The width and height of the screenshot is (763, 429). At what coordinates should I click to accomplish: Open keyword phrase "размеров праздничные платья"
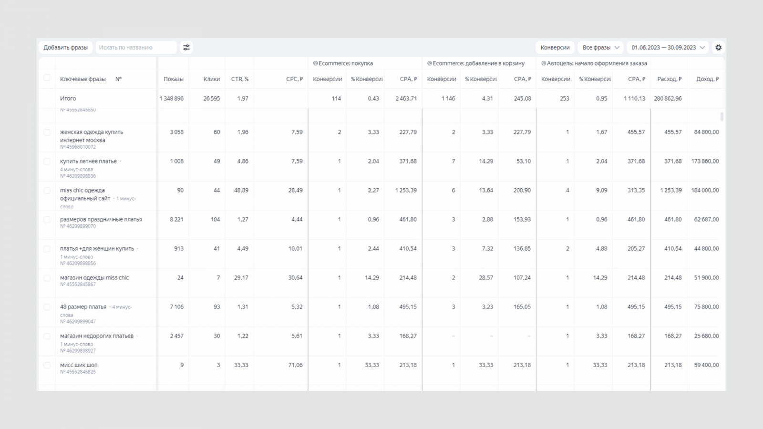[101, 219]
